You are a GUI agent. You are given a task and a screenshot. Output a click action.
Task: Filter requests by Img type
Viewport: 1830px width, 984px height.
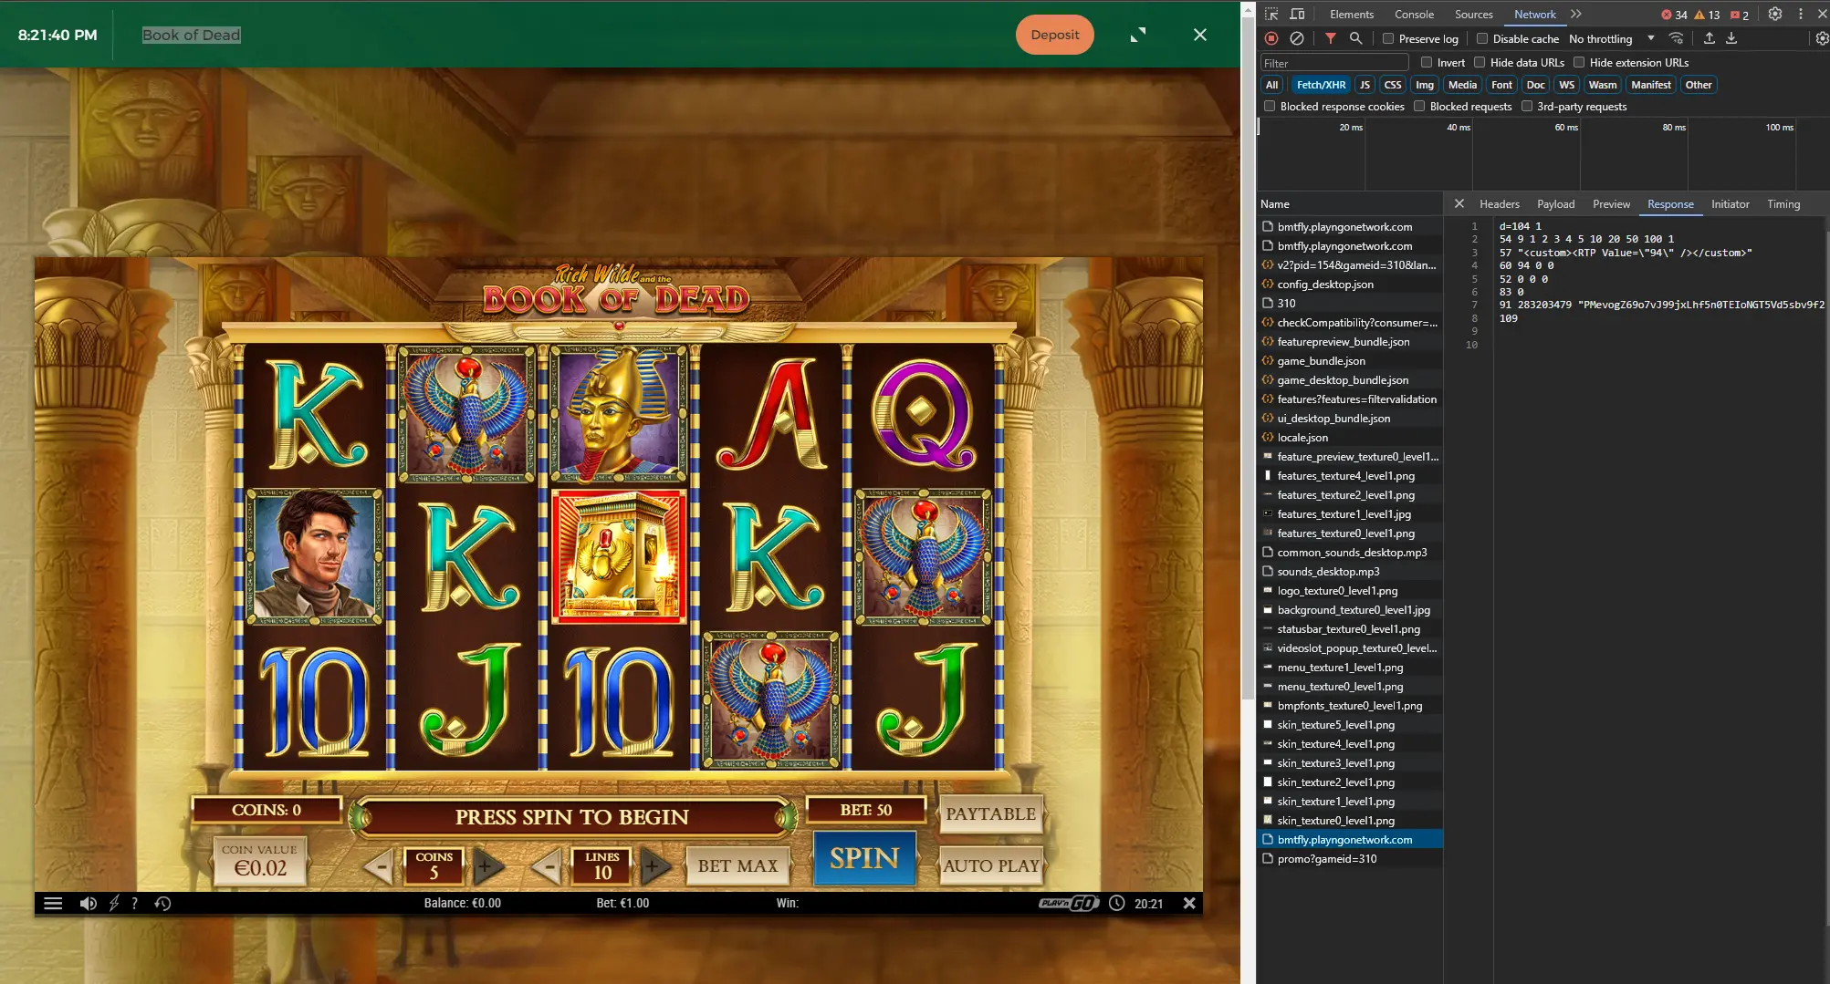(1424, 84)
